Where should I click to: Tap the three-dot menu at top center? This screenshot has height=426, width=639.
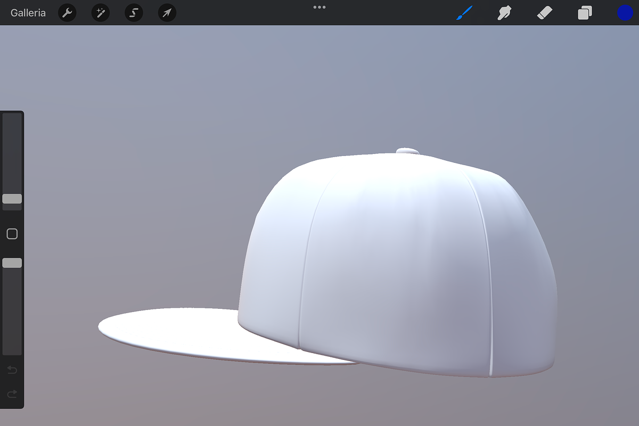(319, 7)
